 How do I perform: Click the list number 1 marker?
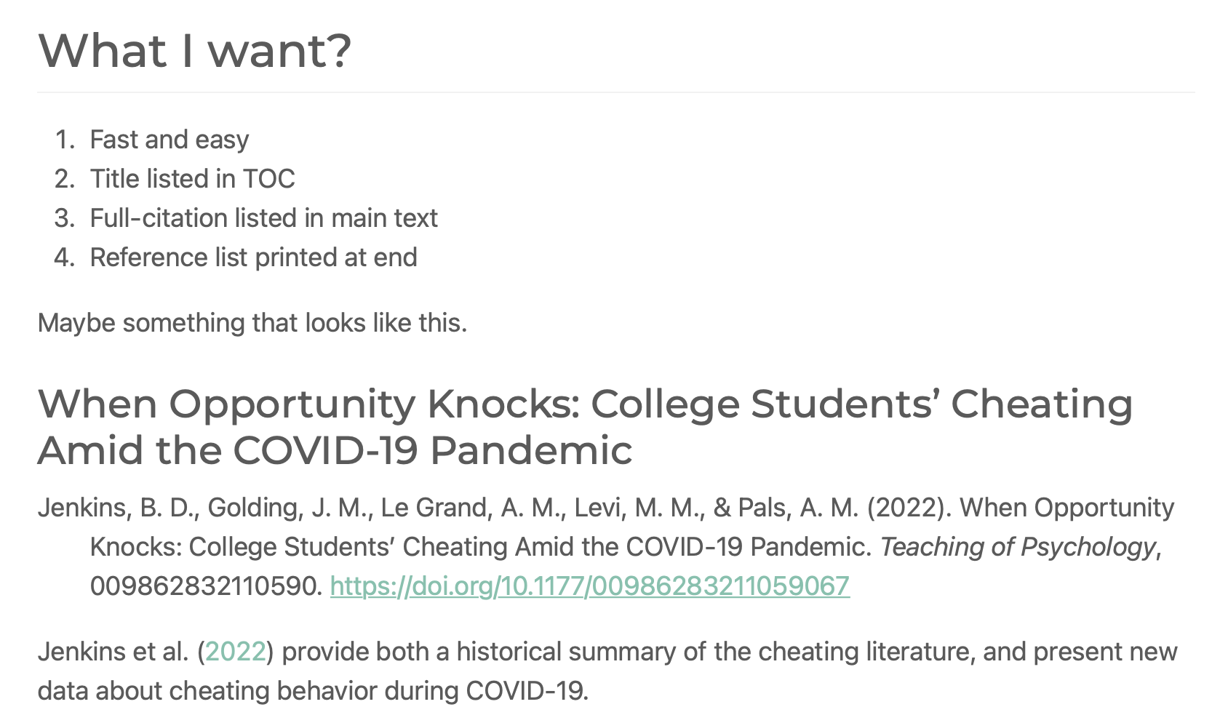(x=65, y=140)
